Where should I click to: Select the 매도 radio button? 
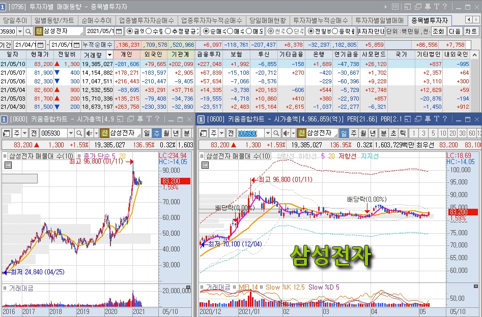[x=249, y=31]
